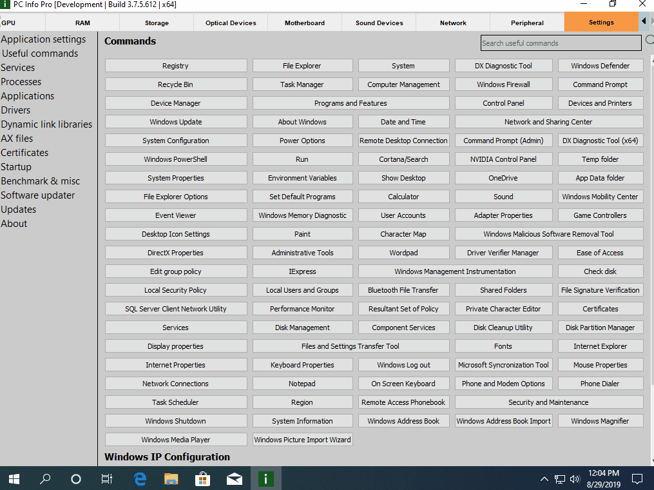
Task: Show hidden system tray icons
Action: coord(544,479)
